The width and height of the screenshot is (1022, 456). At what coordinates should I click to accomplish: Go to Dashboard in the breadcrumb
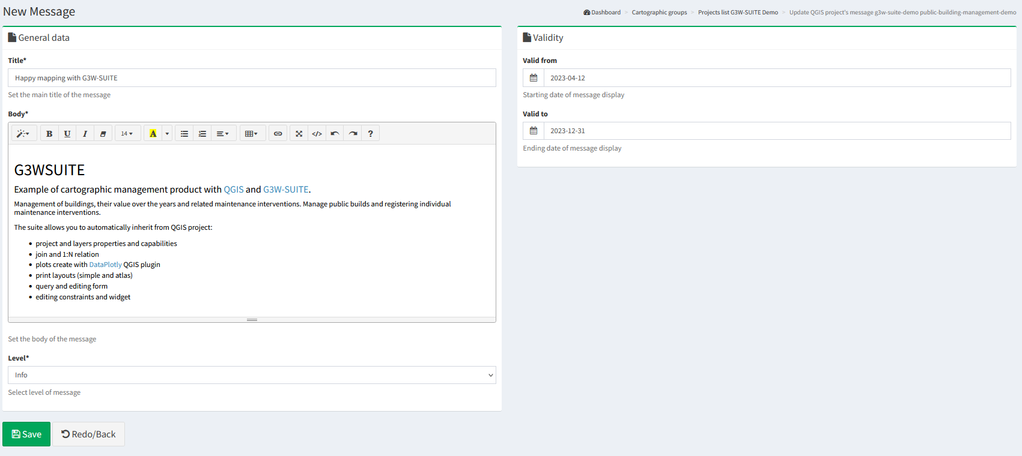coord(602,13)
